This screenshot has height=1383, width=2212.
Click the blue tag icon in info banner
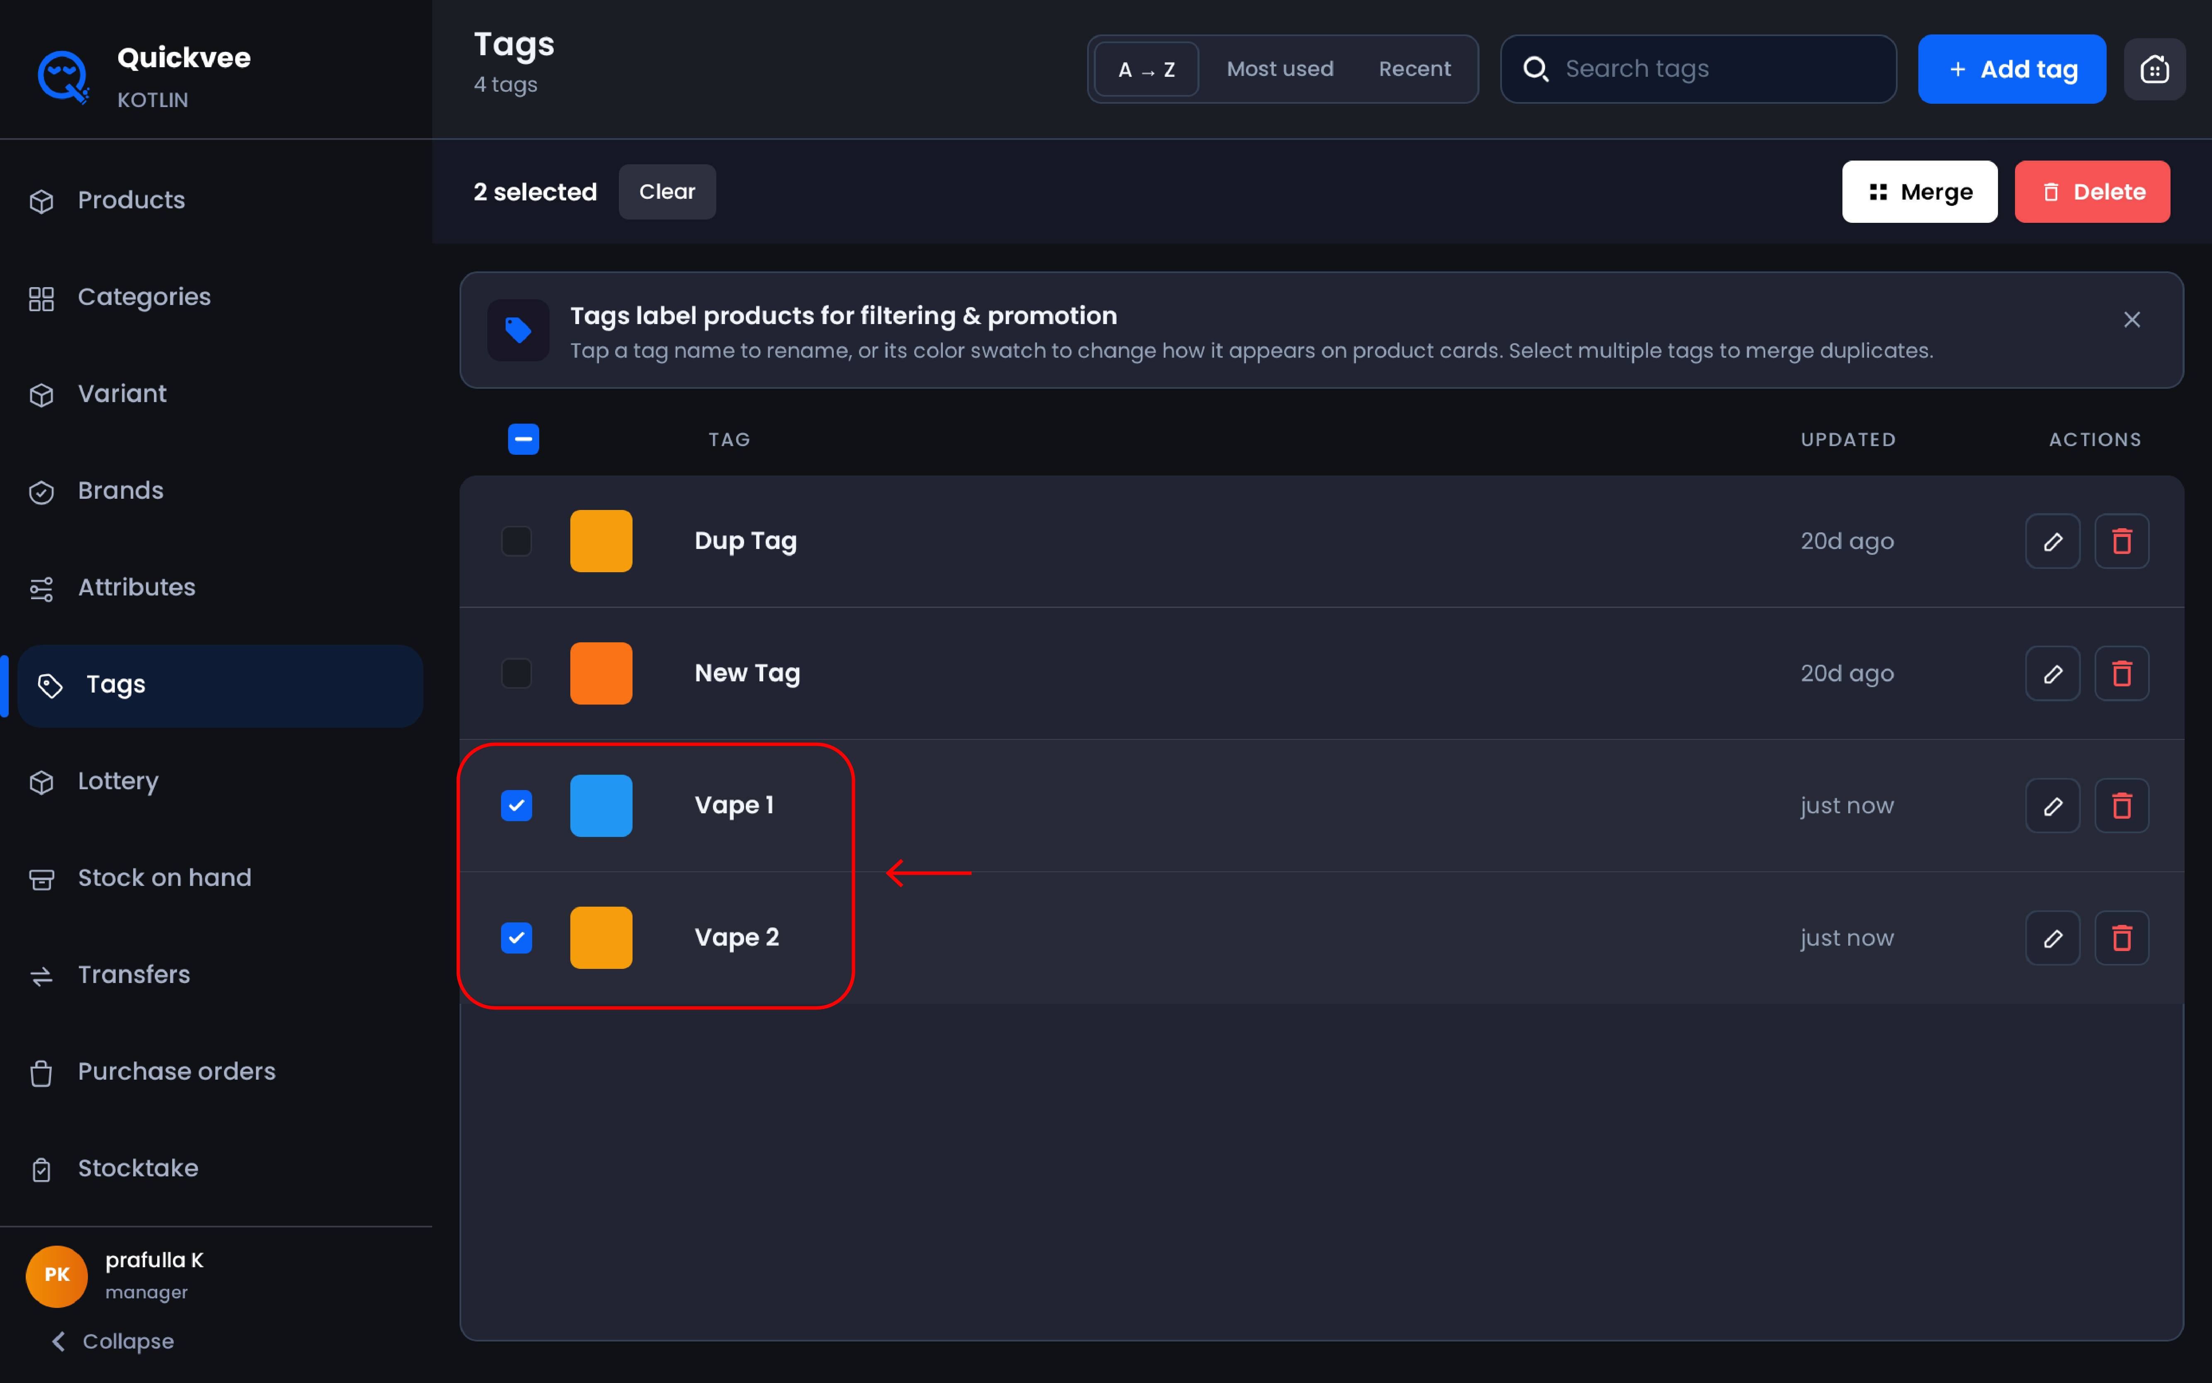pyautogui.click(x=518, y=330)
